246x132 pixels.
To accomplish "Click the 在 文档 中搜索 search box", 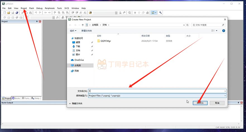I will pos(208,25).
